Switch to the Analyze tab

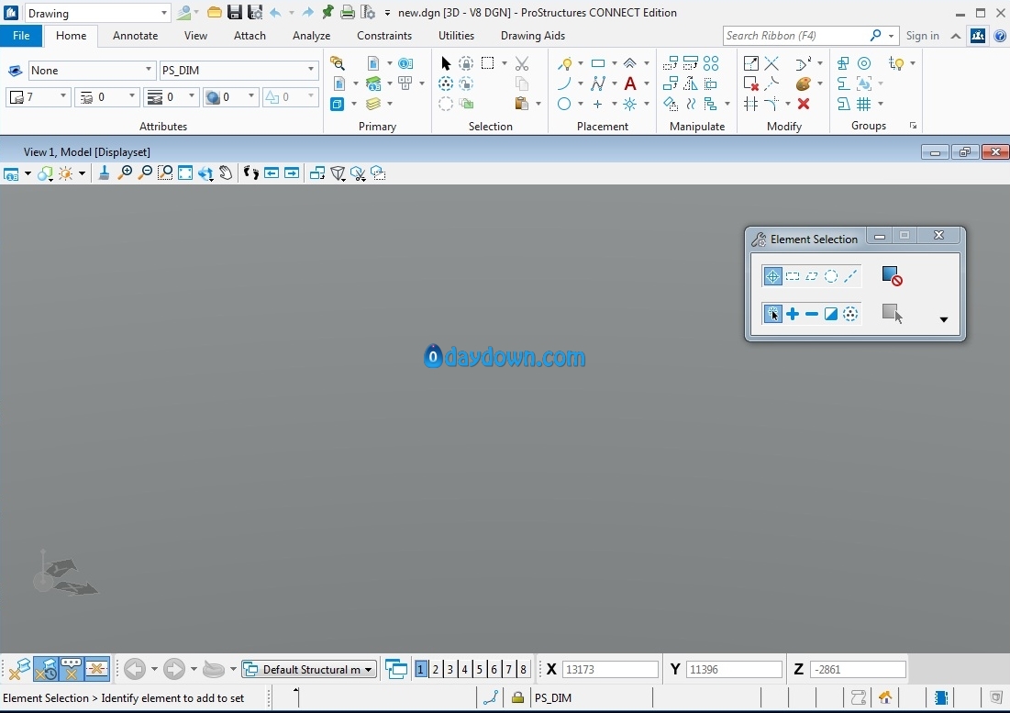(x=311, y=36)
